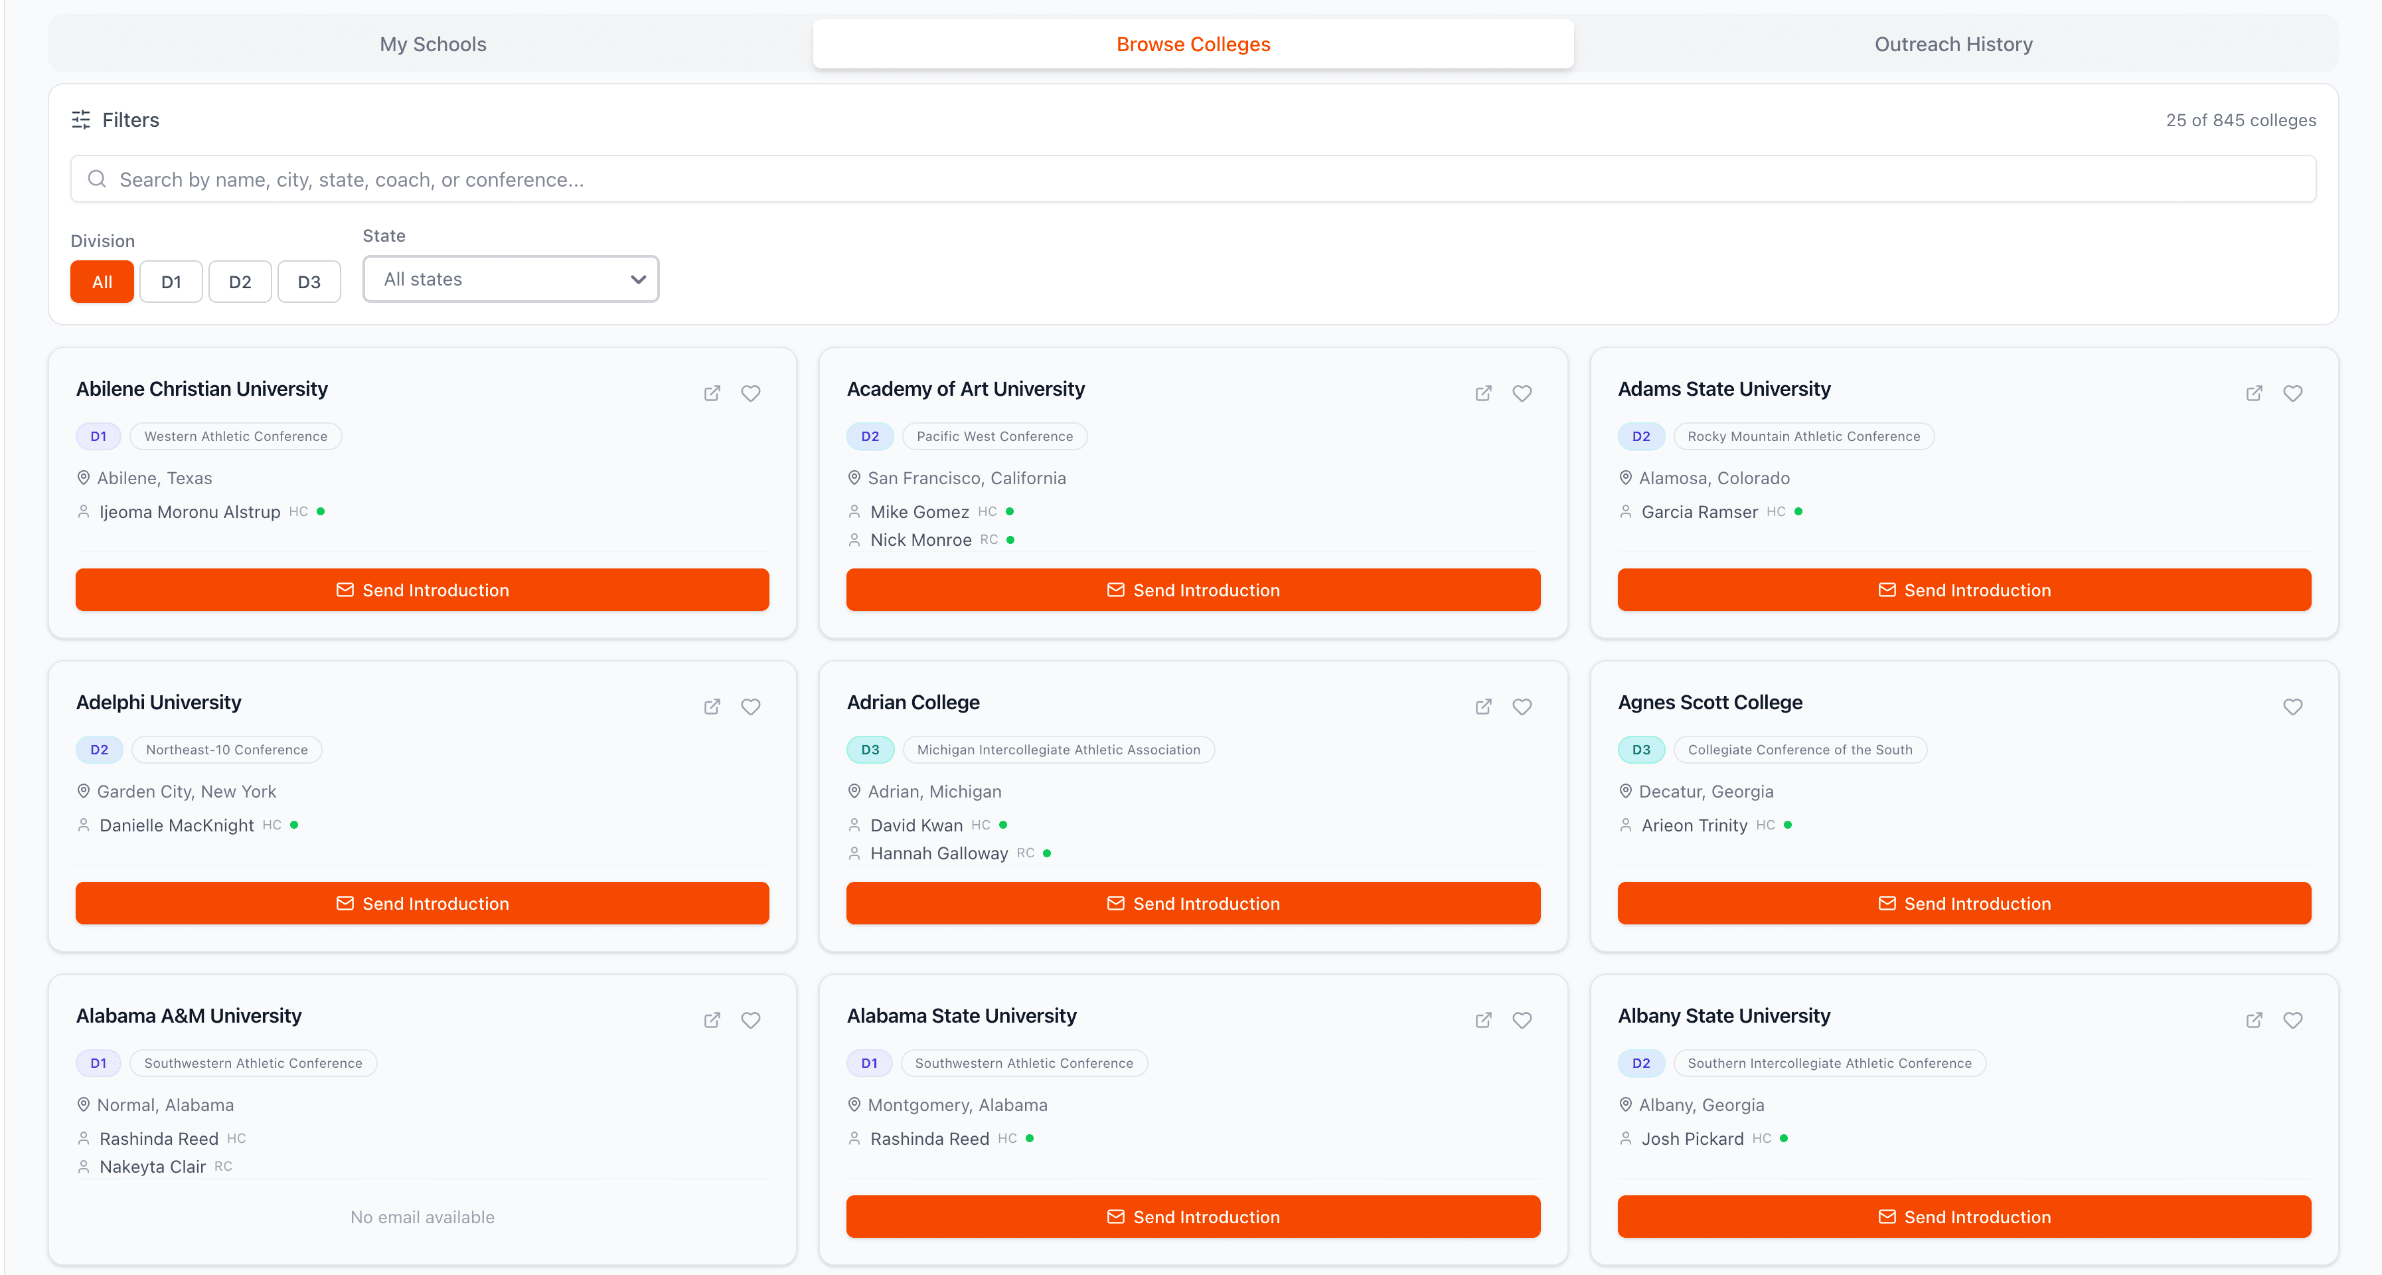The height and width of the screenshot is (1275, 2382).
Task: Click person icon beside Josh Pickard
Action: point(1626,1139)
